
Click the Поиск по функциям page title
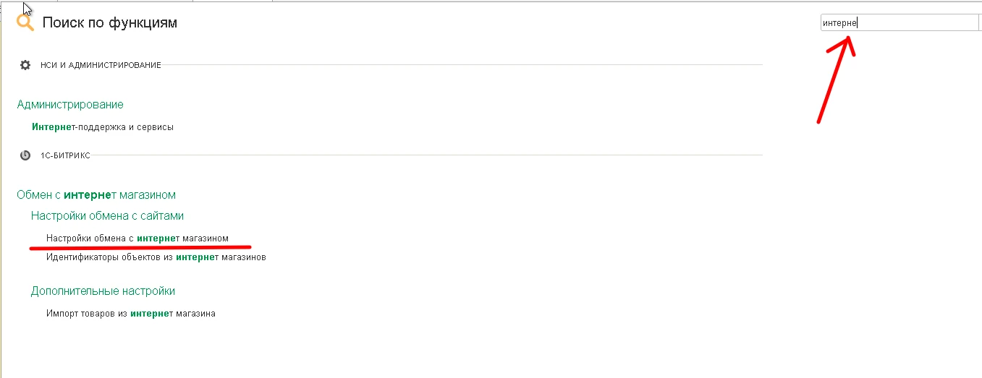point(110,23)
